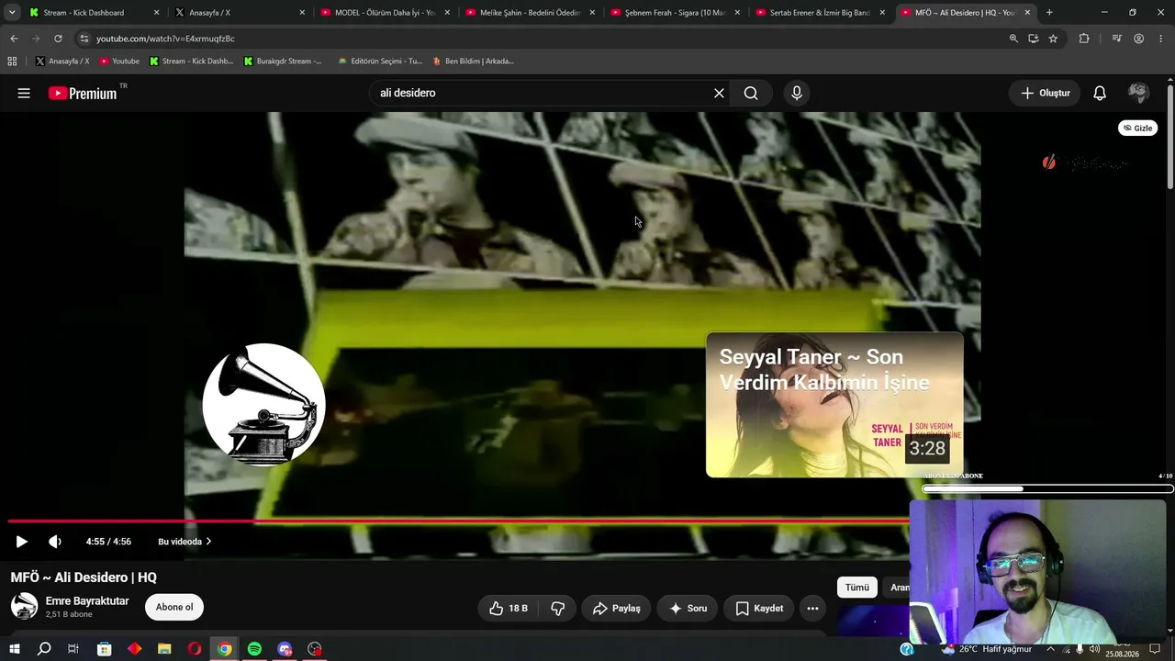Reload the current page
1175x661 pixels.
click(58, 39)
